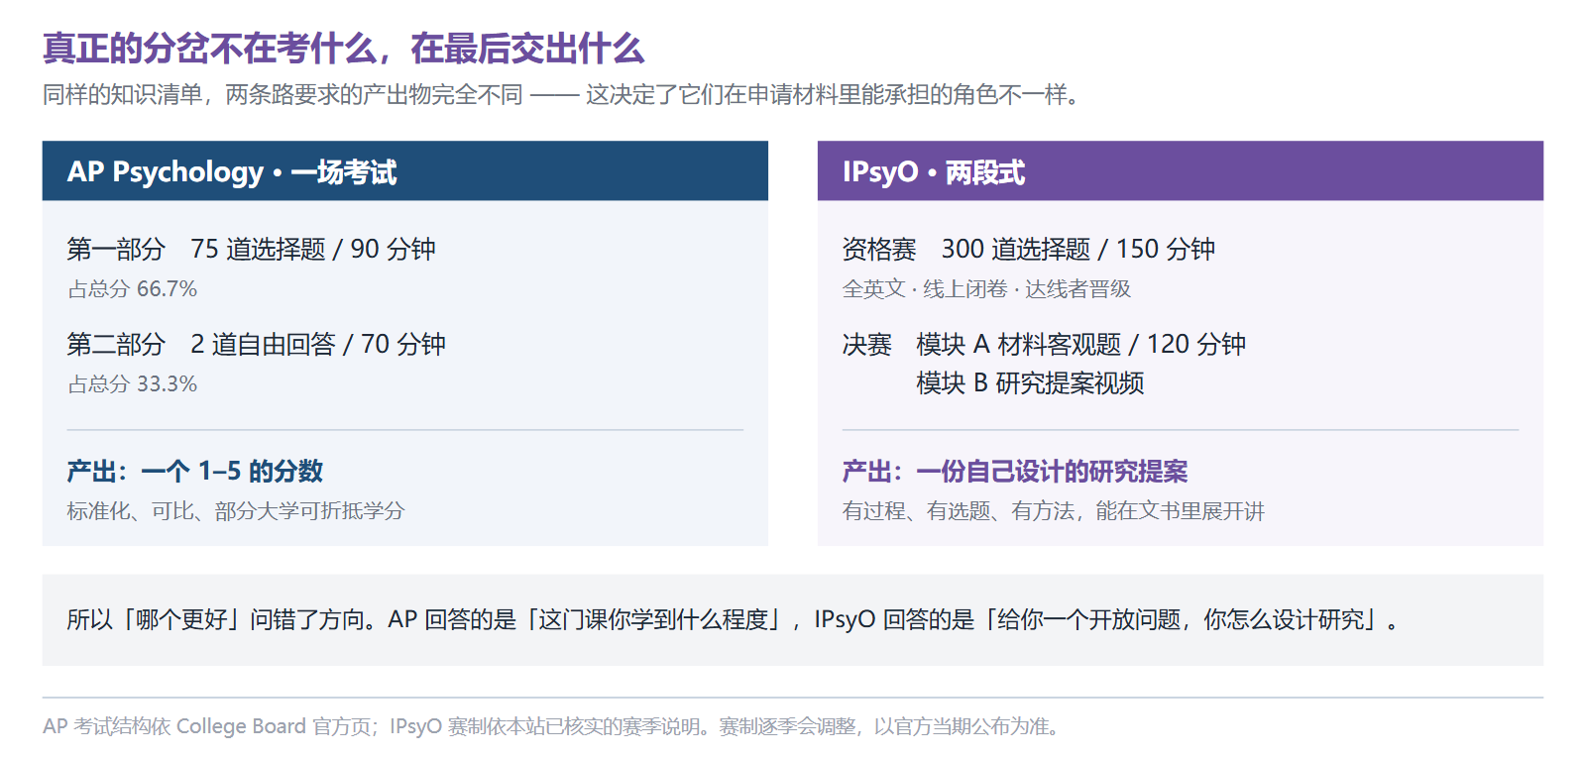
Task: Click 有过程、有选题、有方法，能在文书里展开讲
Action: click(1054, 511)
